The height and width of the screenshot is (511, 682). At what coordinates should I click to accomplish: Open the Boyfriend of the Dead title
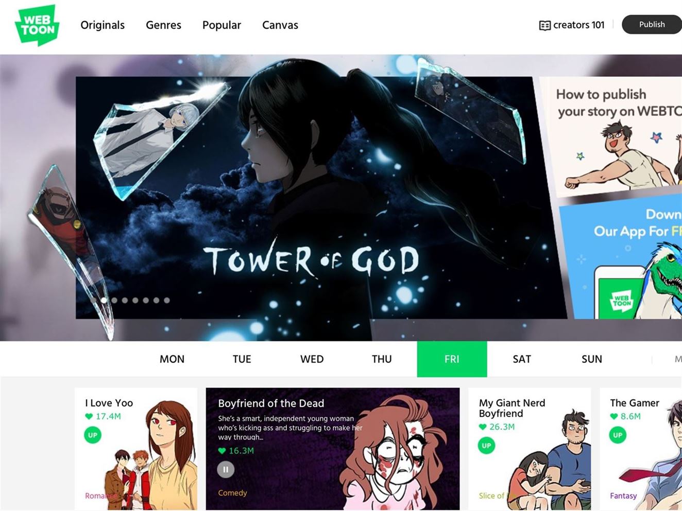pos(271,403)
